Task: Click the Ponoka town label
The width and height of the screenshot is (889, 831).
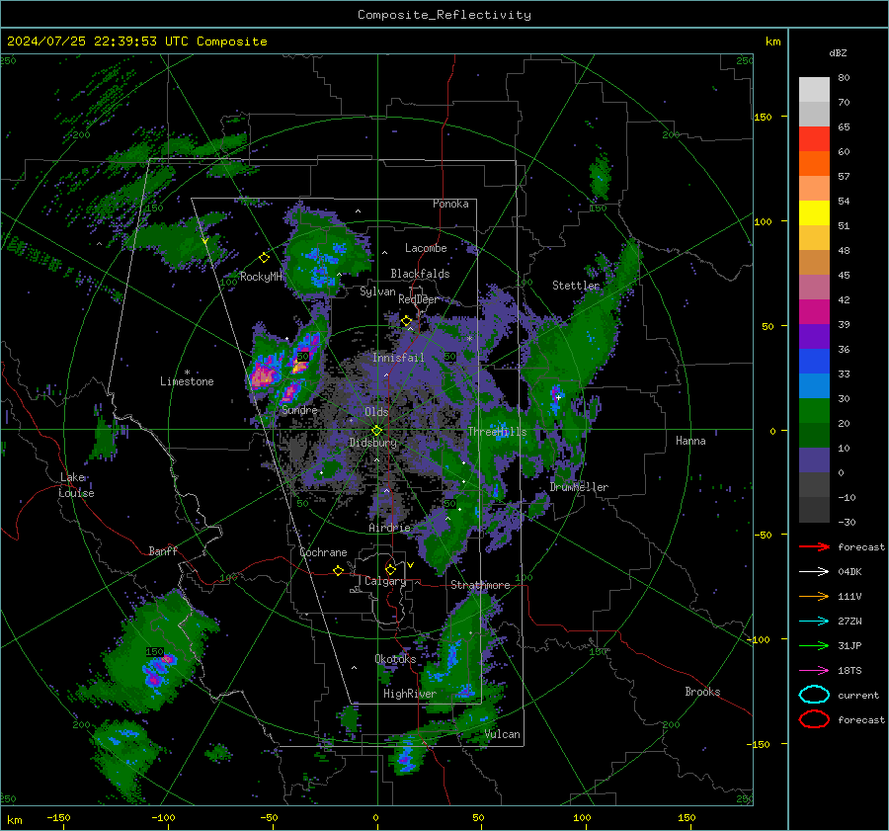Action: coord(450,205)
